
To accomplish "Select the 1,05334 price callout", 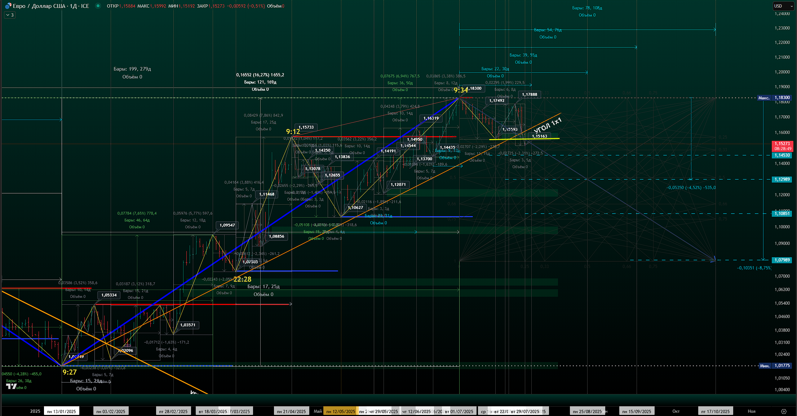I will (x=109, y=295).
